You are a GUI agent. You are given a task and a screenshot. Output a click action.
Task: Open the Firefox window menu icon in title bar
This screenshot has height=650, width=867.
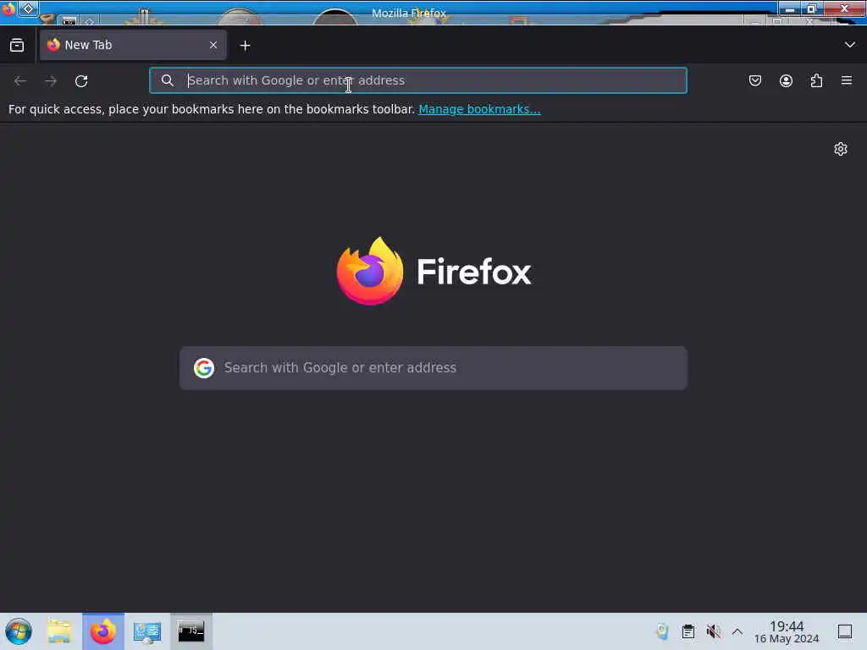point(8,8)
